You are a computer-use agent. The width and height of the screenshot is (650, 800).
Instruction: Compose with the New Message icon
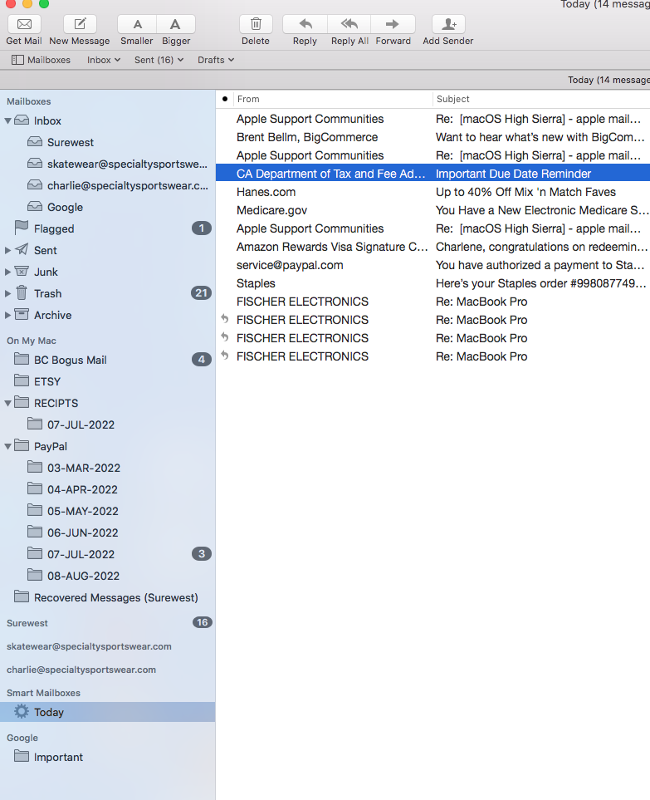[x=80, y=24]
